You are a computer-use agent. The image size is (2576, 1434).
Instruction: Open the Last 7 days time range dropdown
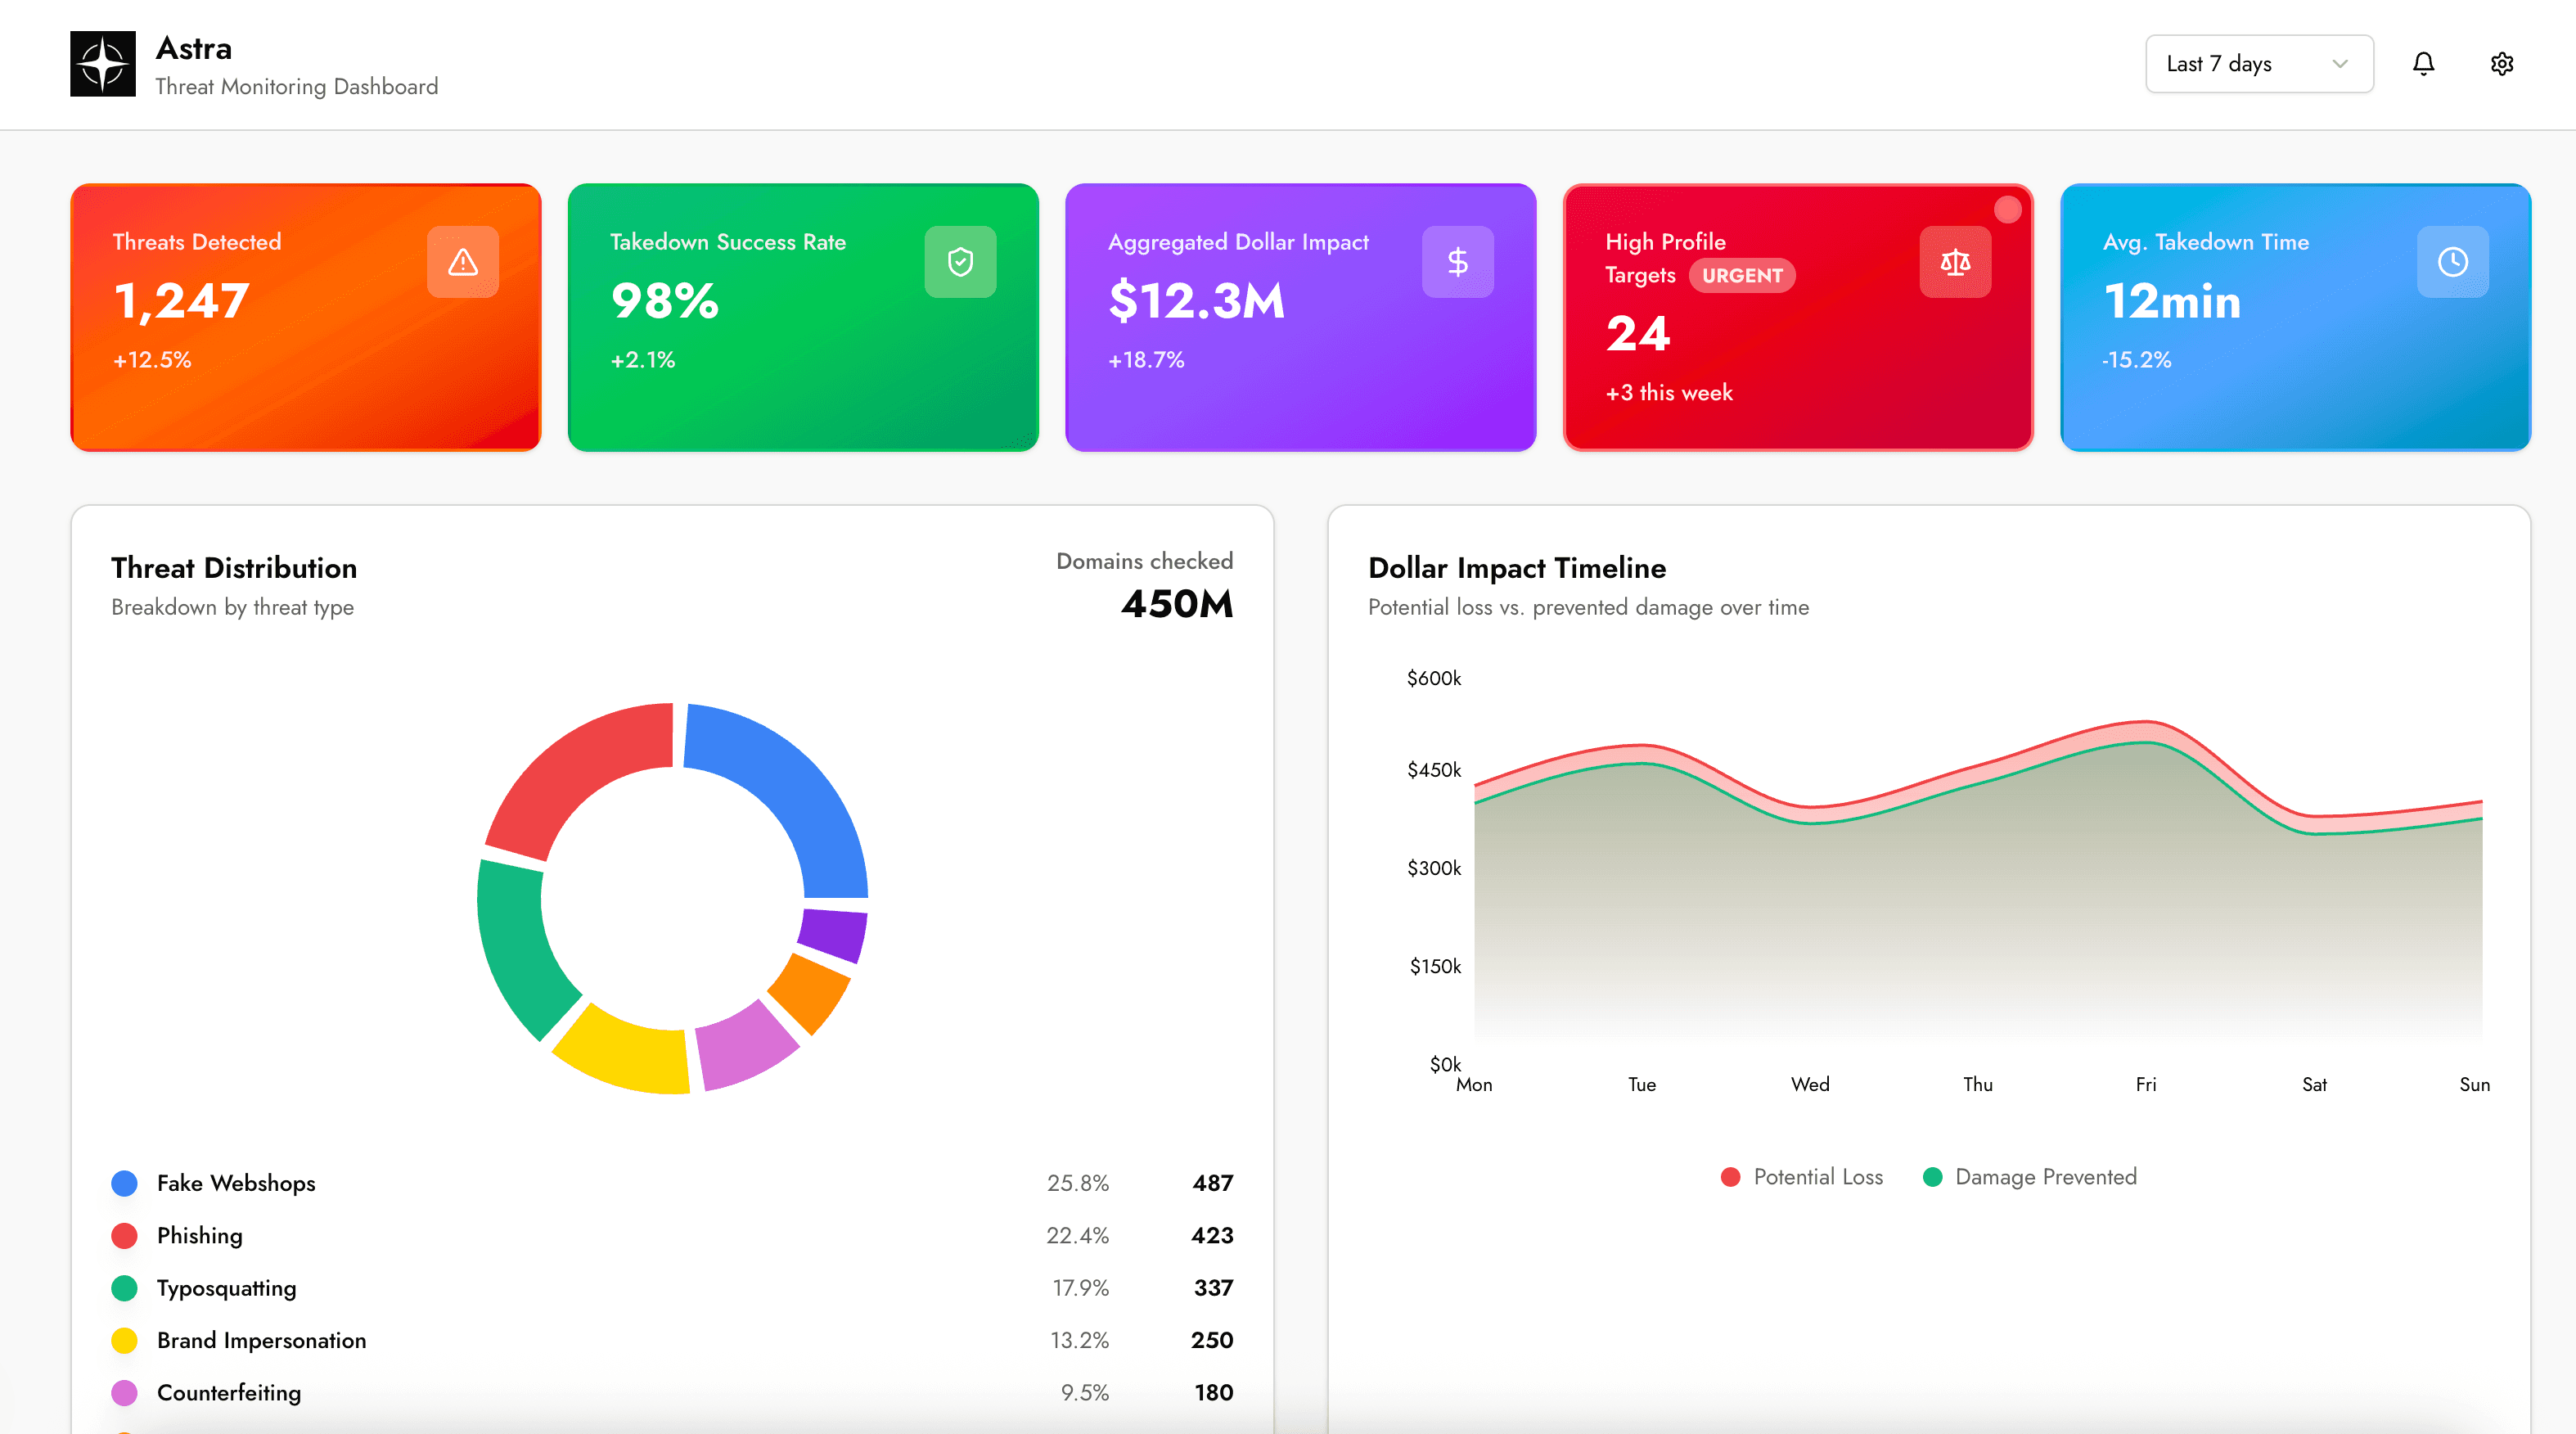click(x=2259, y=63)
